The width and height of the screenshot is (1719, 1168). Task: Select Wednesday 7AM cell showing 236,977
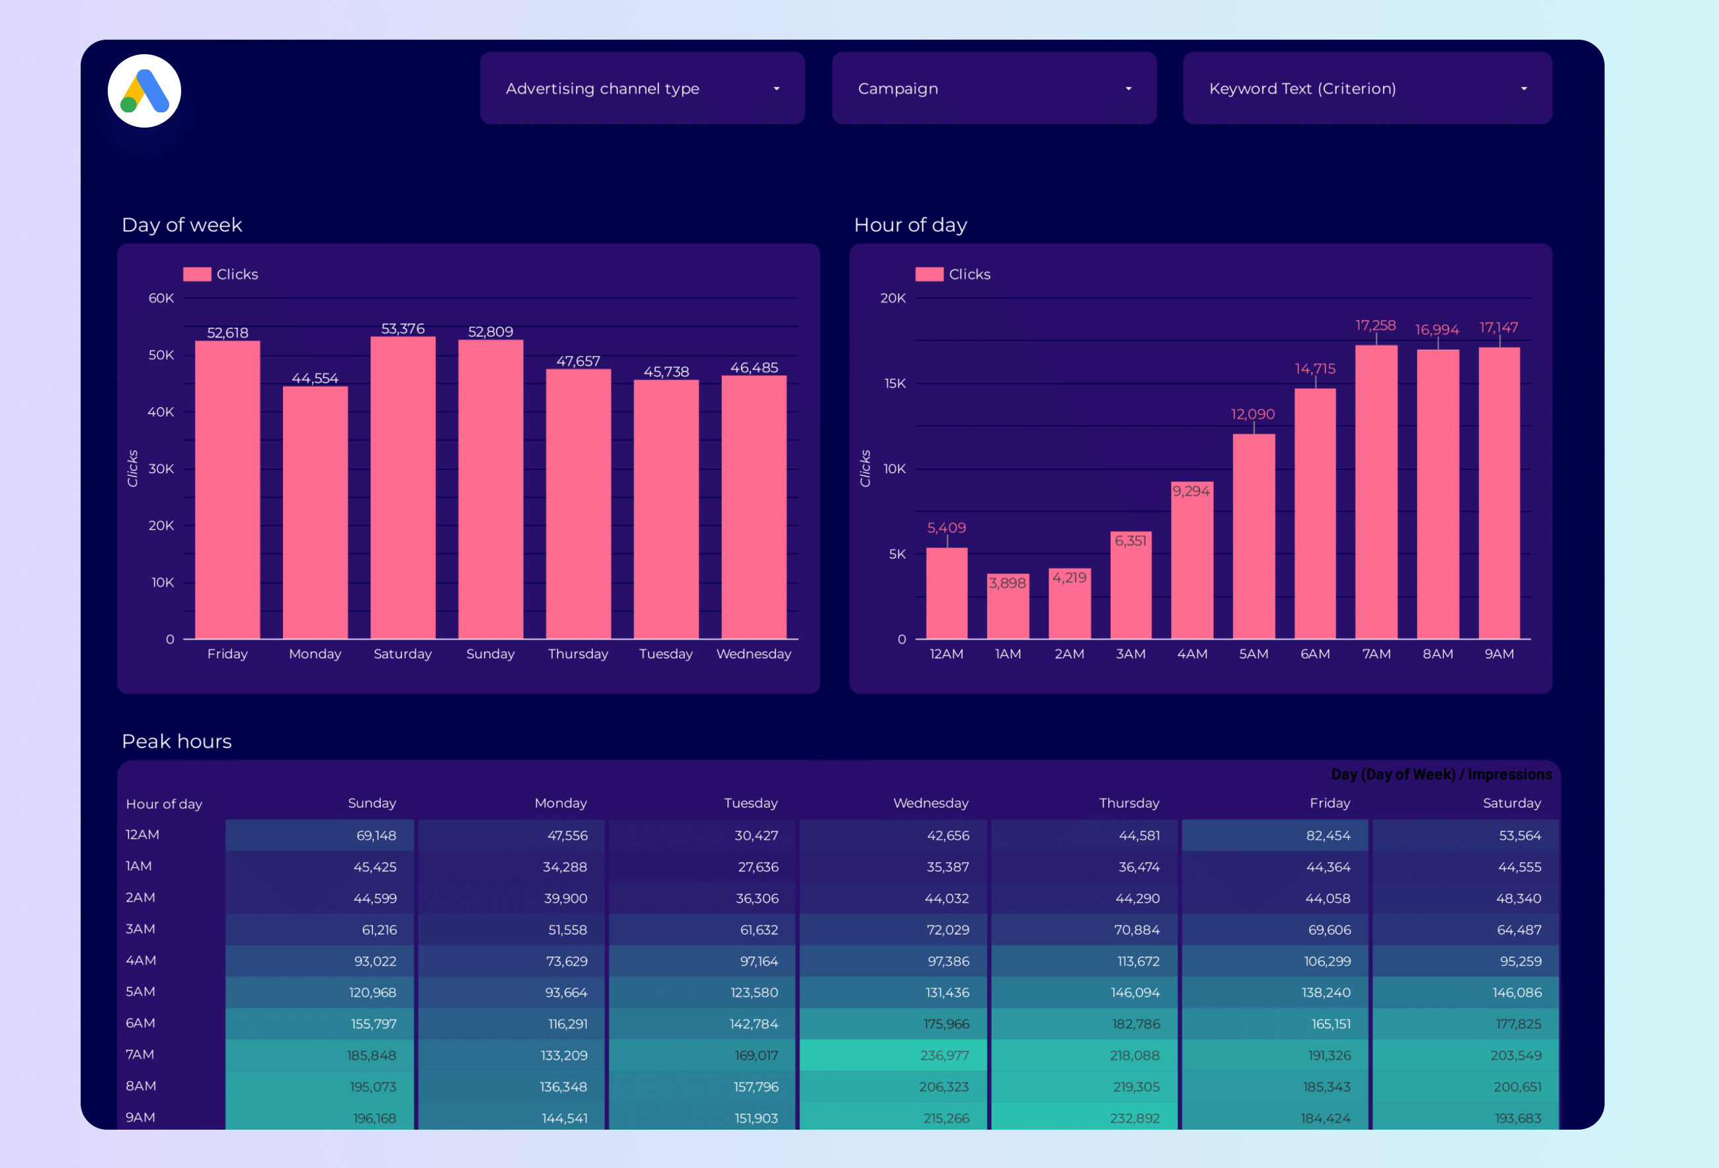pyautogui.click(x=893, y=1056)
